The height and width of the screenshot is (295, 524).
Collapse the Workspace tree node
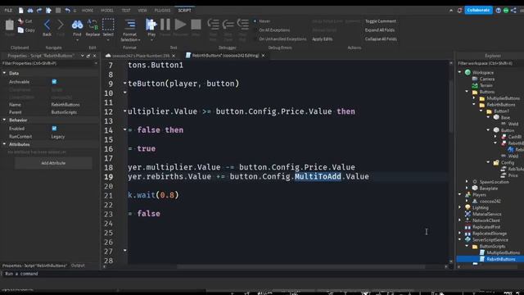pos(460,72)
